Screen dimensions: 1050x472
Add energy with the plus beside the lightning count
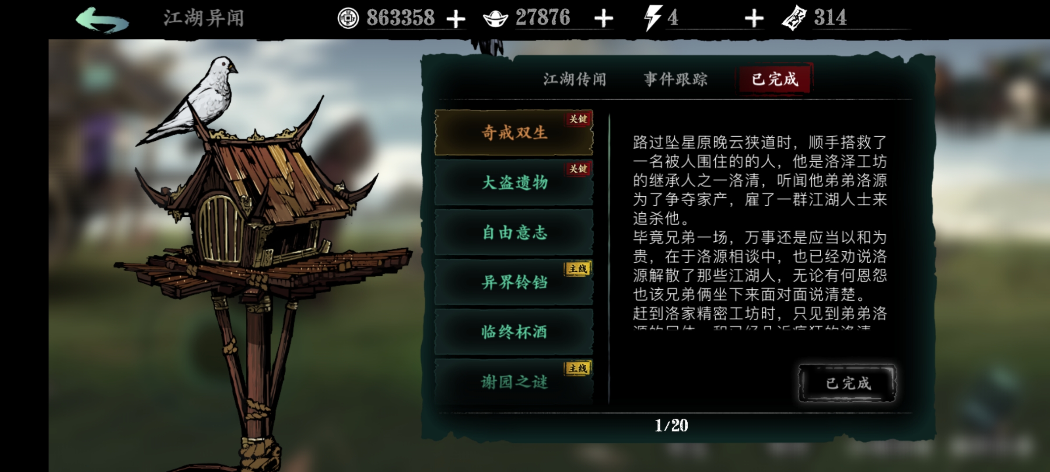pos(754,19)
